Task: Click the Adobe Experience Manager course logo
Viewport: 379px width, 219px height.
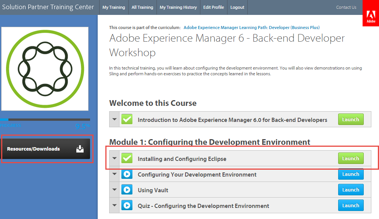Action: 45,69
